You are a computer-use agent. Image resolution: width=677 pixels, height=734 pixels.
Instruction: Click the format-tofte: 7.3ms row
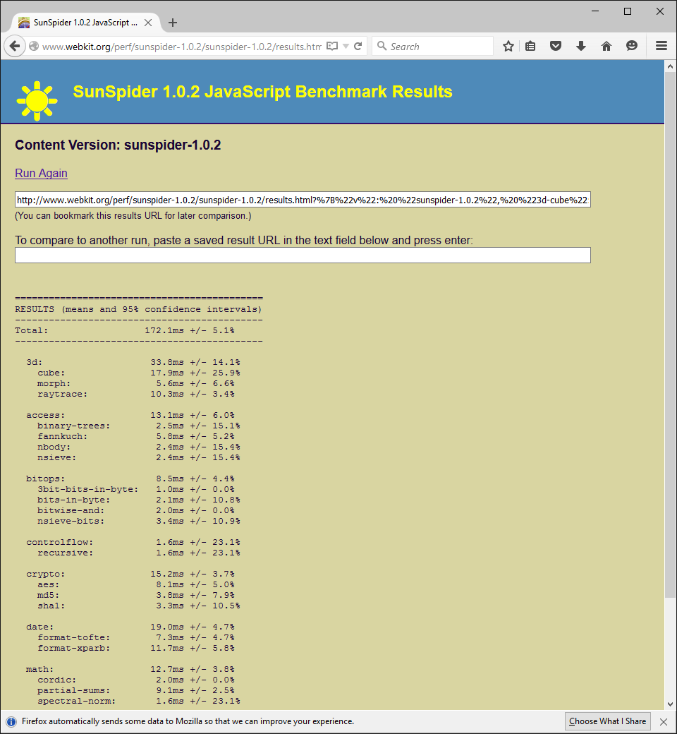(135, 637)
